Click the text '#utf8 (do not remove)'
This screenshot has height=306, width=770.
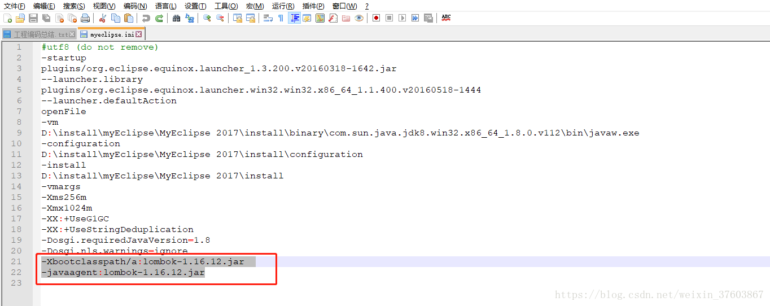click(100, 47)
